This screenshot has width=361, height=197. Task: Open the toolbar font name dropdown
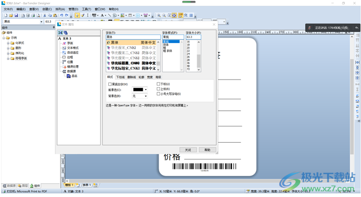(x=42, y=22)
